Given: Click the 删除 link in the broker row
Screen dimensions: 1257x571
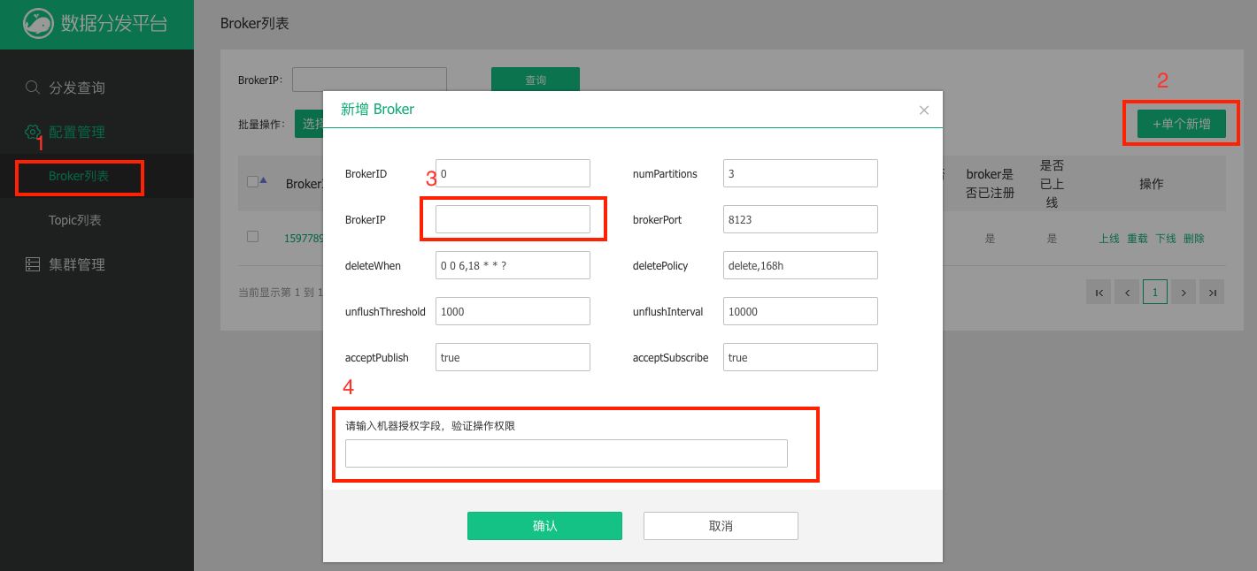Looking at the screenshot, I should (x=1193, y=239).
